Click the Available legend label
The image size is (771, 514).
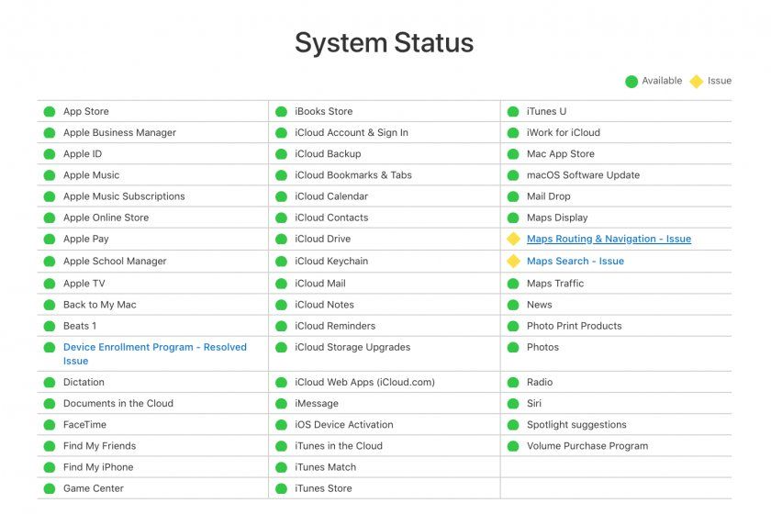[662, 81]
